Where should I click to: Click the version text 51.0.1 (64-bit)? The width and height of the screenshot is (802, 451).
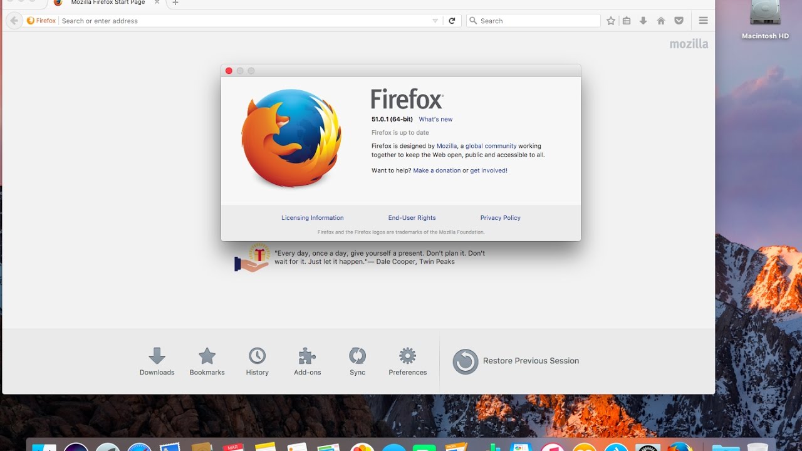[392, 119]
